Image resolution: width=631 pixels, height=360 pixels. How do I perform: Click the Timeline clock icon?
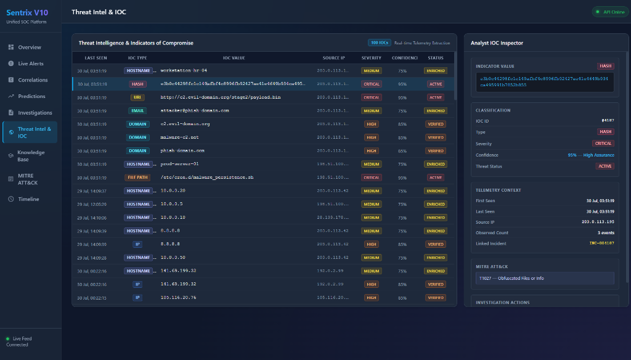point(11,199)
